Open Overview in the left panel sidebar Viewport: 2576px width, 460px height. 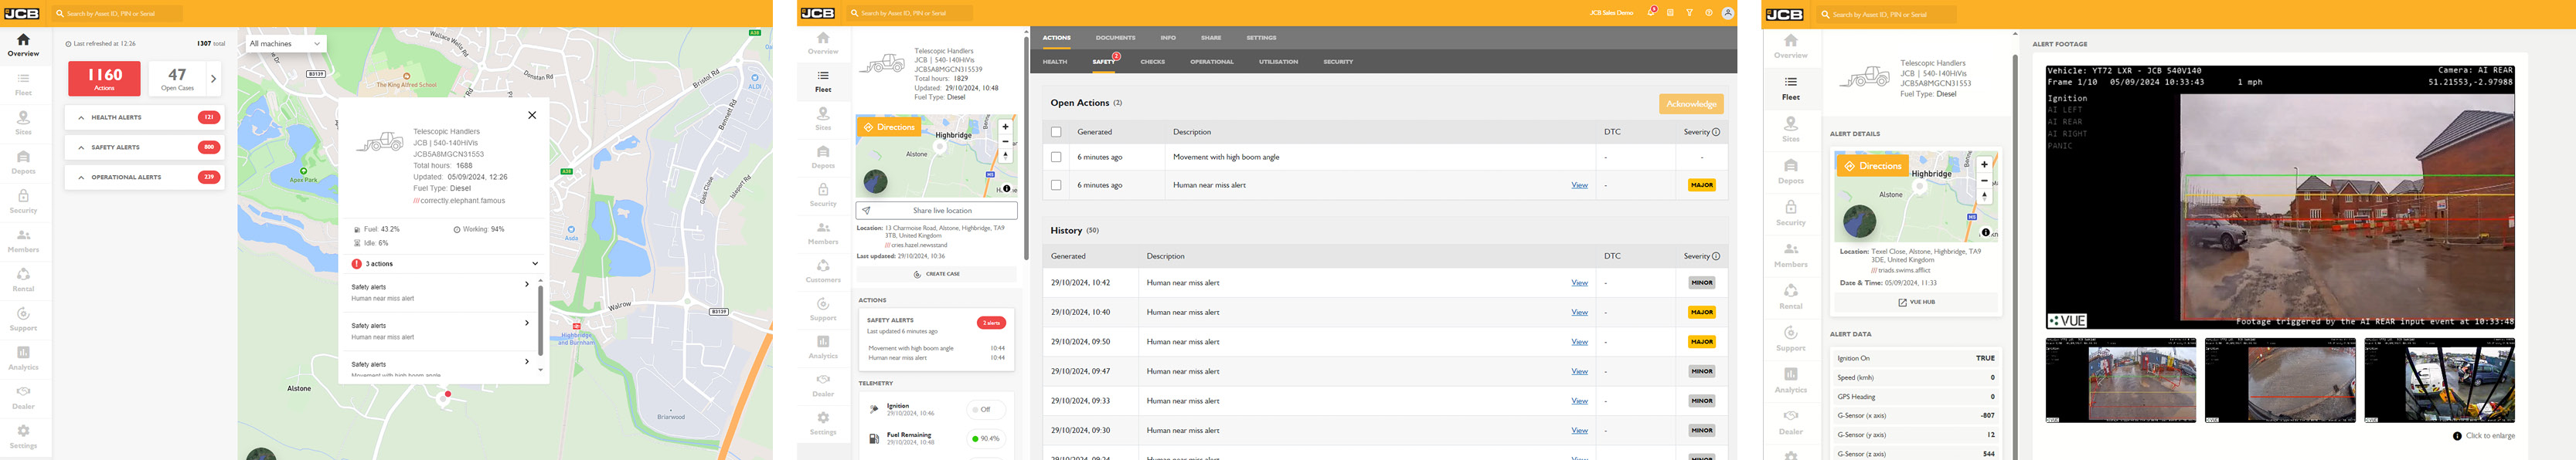pos(23,45)
